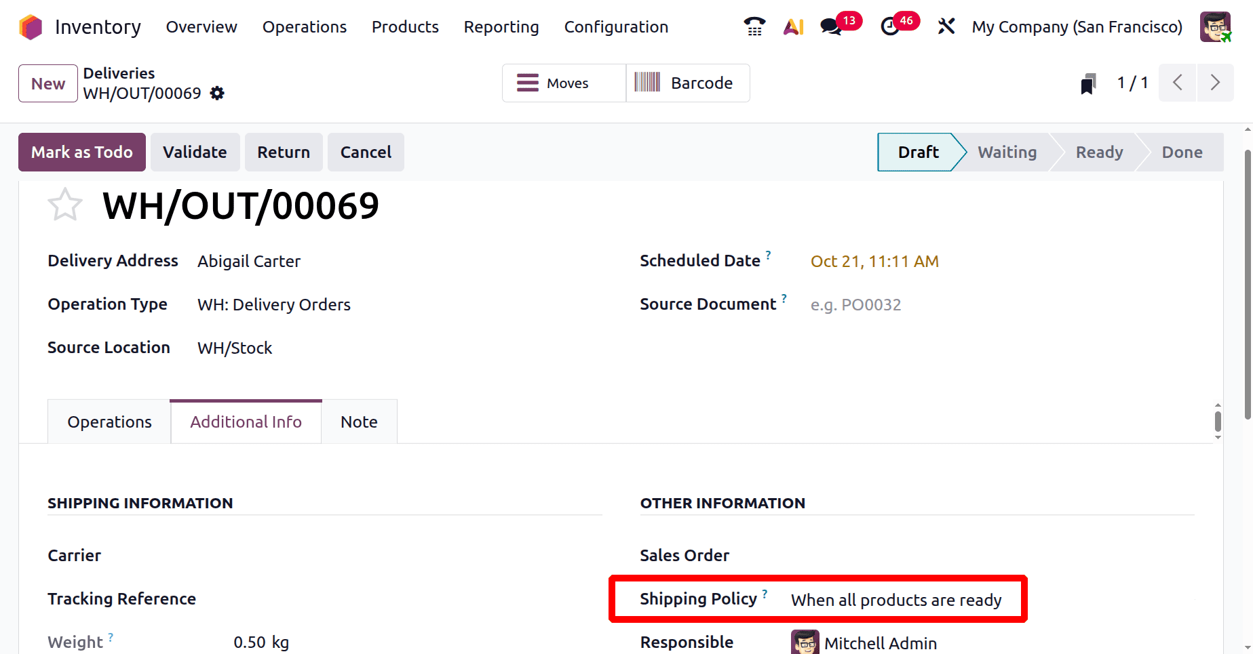Toggle the favorite star for WH/OUT/00069

(x=65, y=205)
